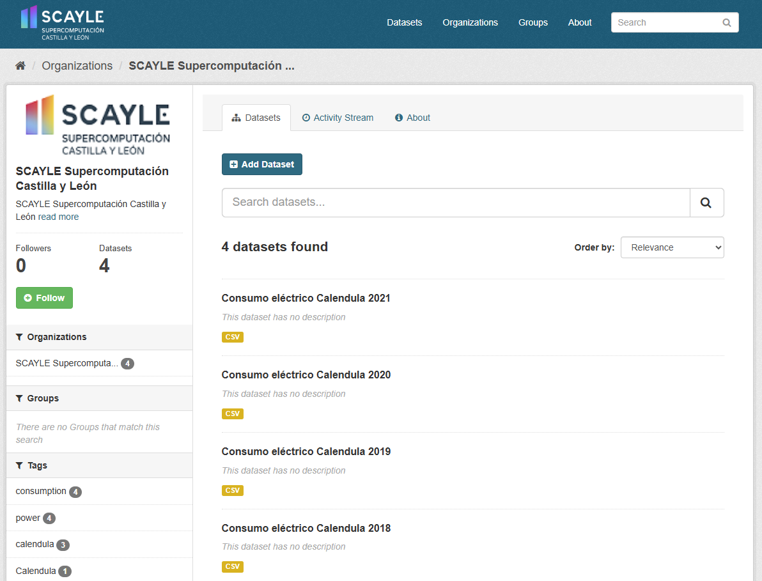
Task: Click the '4 datasets found' heading
Action: pyautogui.click(x=275, y=247)
